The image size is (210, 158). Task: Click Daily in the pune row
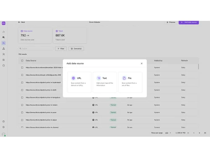click(x=183, y=112)
